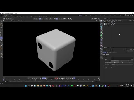This screenshot has width=134, height=100.
Task: Switch to the Coordinates tab in Attributes
Action: coord(109,53)
